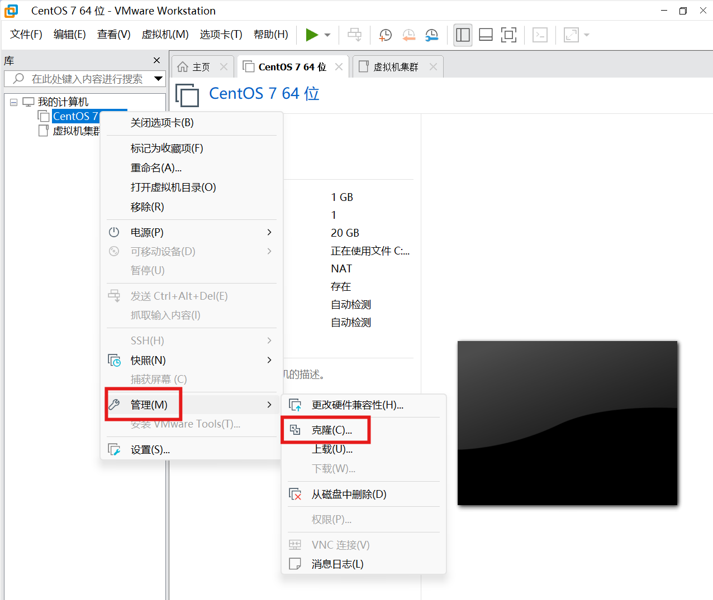Click the VMware Workstation app logo icon
This screenshot has width=713, height=600.
pyautogui.click(x=11, y=11)
